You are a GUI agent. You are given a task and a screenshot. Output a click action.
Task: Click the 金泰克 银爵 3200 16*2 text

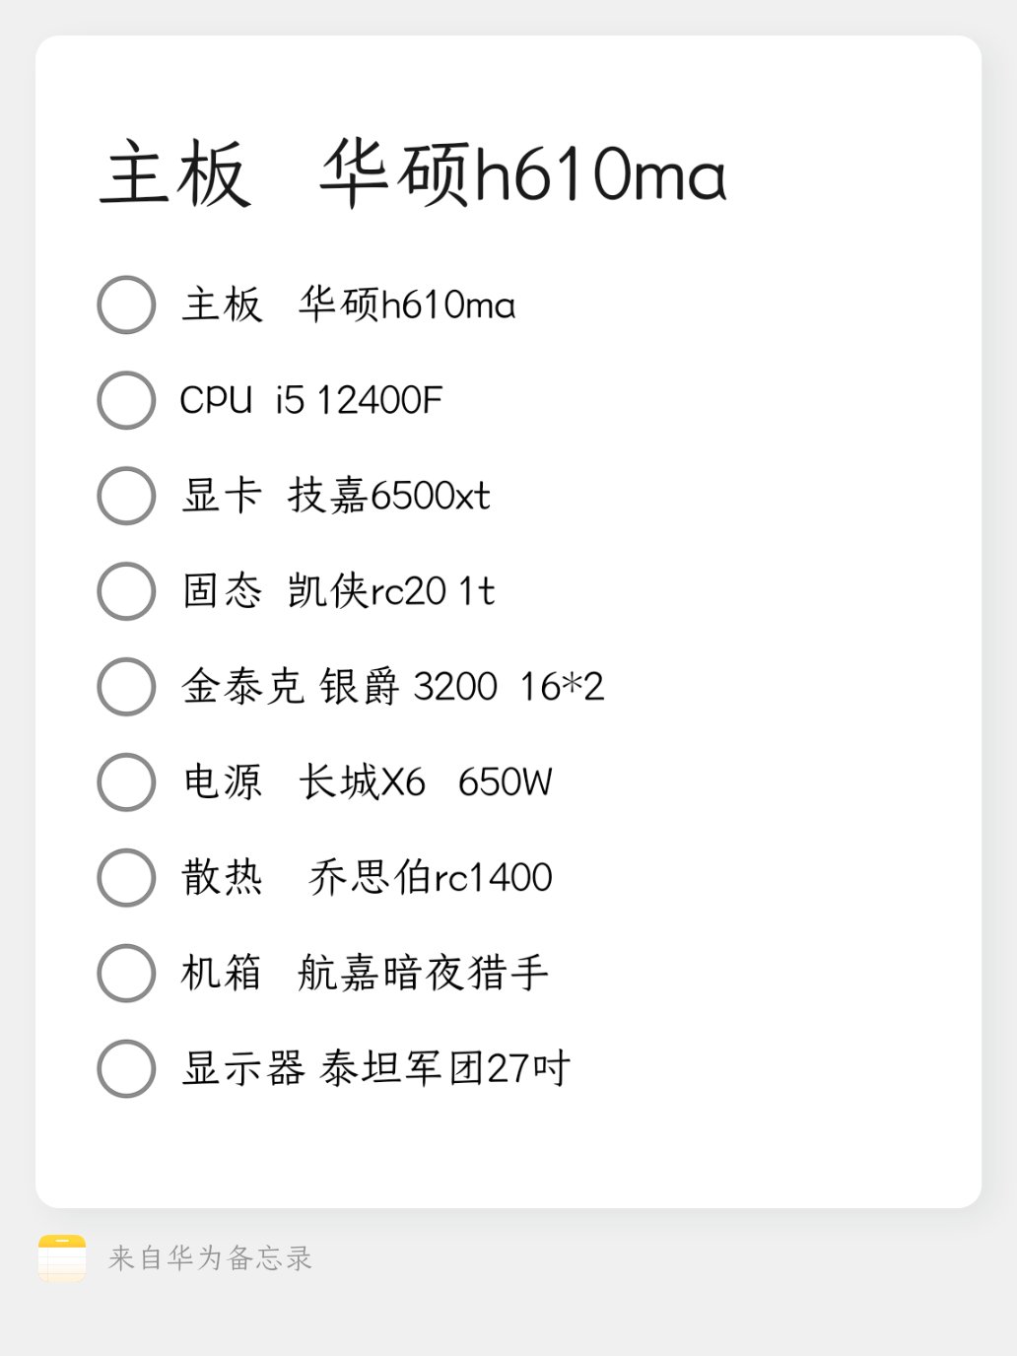(x=392, y=687)
